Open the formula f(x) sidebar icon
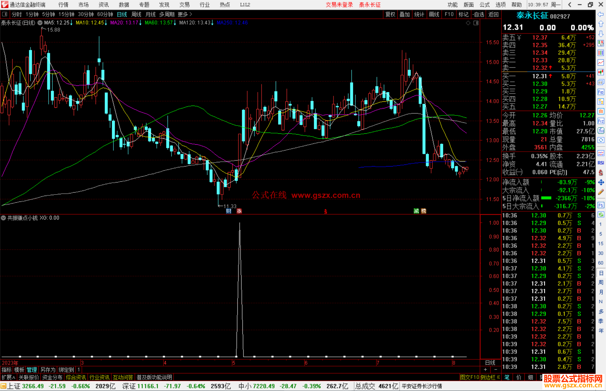This screenshot has height=391, width=606. (601, 131)
